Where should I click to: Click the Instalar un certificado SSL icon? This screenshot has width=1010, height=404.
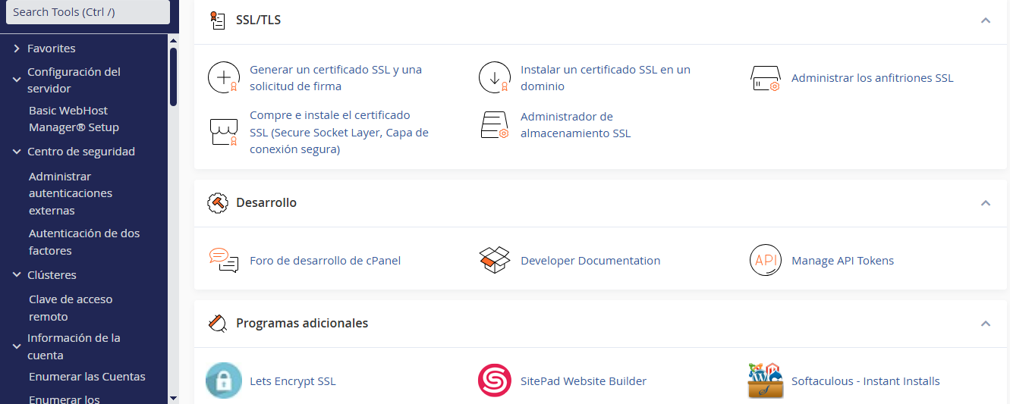[495, 77]
